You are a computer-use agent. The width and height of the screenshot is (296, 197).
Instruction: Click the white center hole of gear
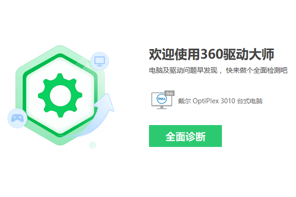(60, 96)
